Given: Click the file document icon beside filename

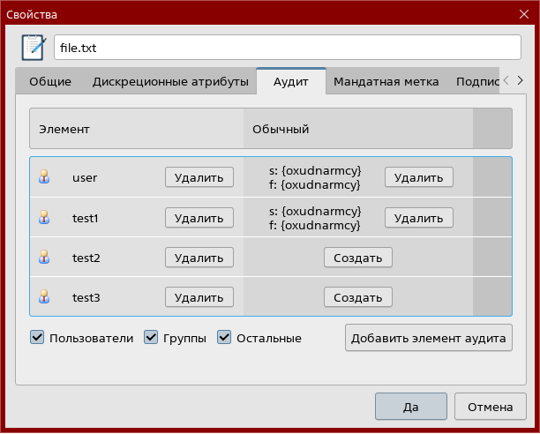Looking at the screenshot, I should coord(34,47).
